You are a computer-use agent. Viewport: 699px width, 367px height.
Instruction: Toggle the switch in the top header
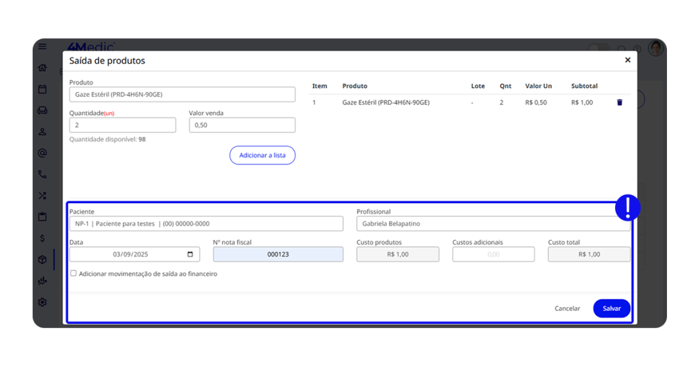(x=599, y=48)
